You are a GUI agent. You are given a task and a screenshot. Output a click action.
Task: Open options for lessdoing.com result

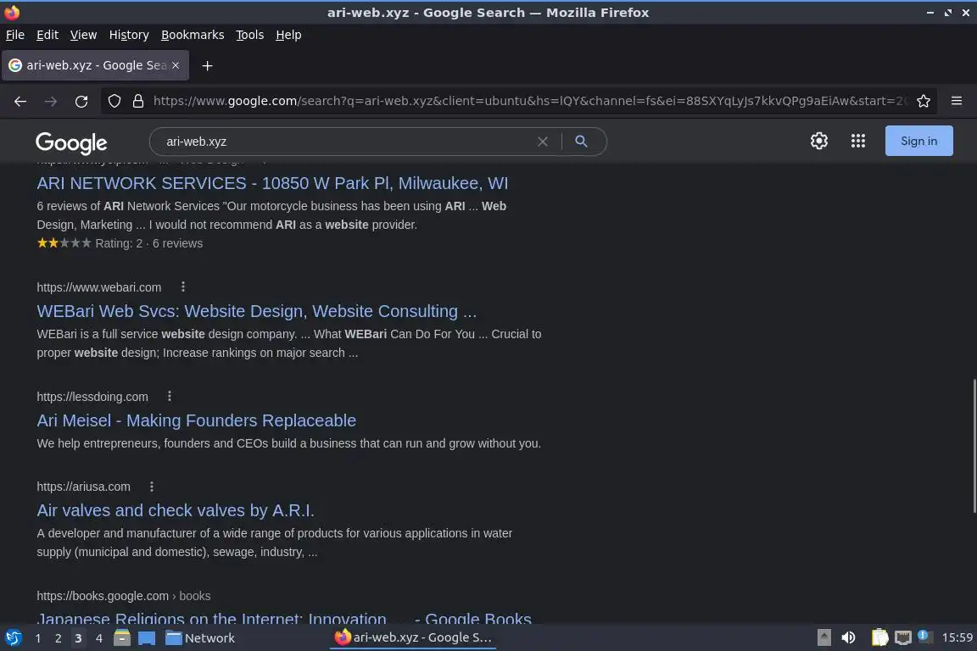[170, 396]
